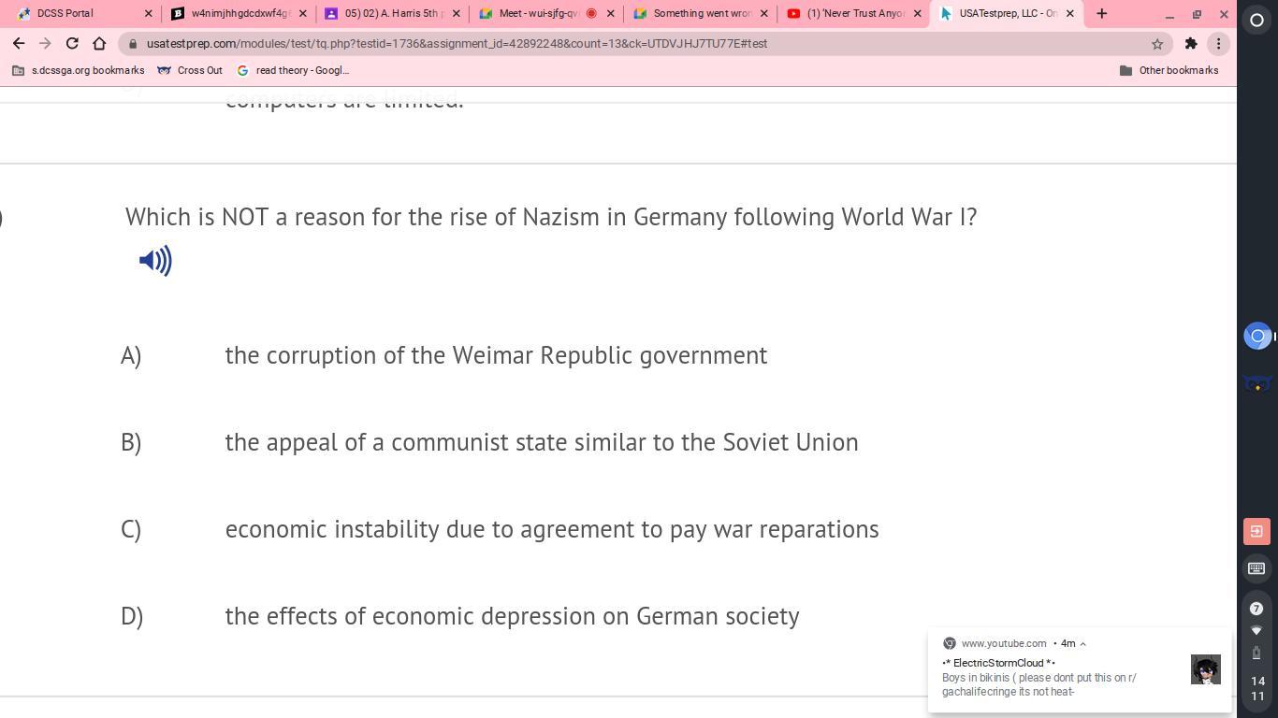This screenshot has width=1278, height=718.
Task: Click the 'Which is NOT a reason' question text
Action: (551, 217)
